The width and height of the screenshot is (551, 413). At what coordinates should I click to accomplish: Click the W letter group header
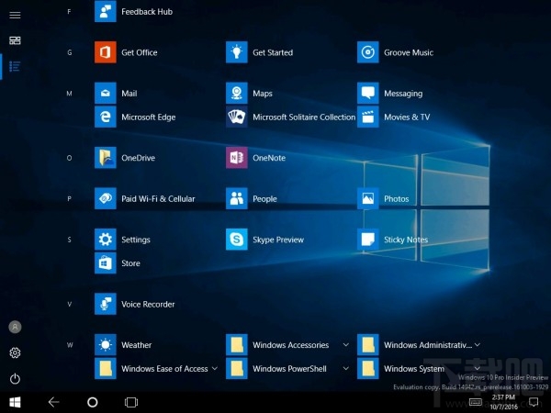[70, 345]
